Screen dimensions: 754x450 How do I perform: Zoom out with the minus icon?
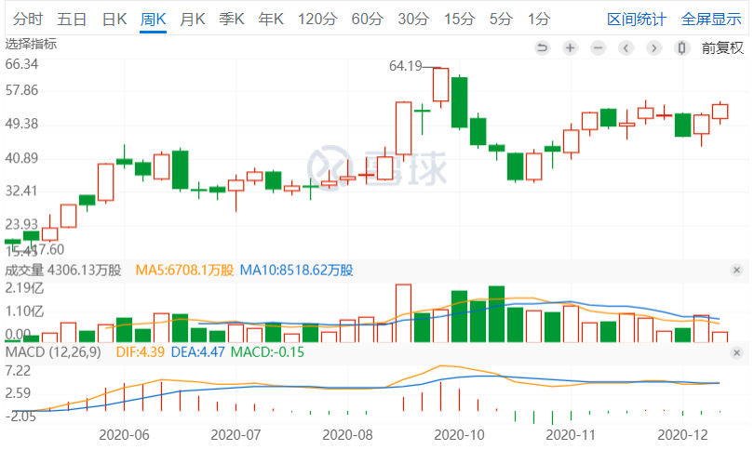(598, 47)
